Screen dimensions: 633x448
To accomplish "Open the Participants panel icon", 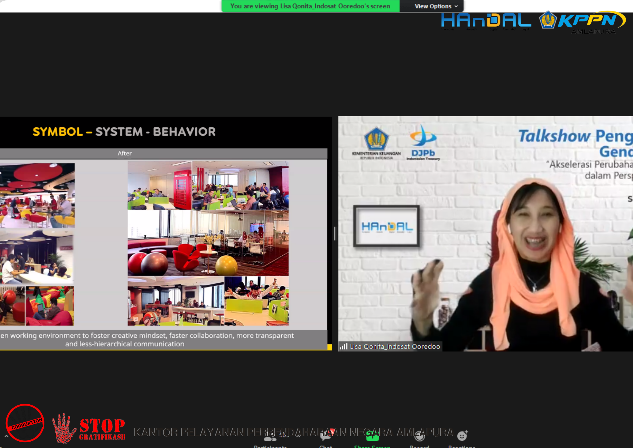I will click(x=270, y=437).
